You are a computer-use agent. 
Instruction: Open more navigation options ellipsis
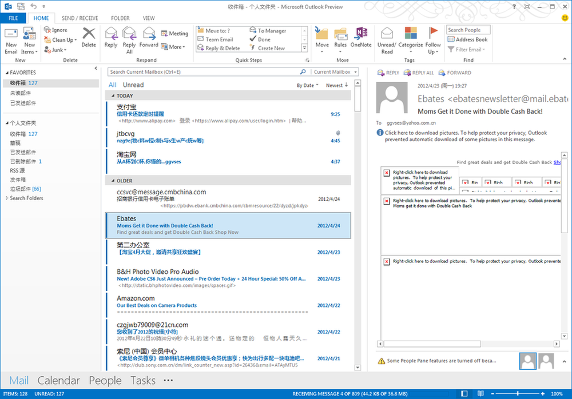tap(168, 380)
